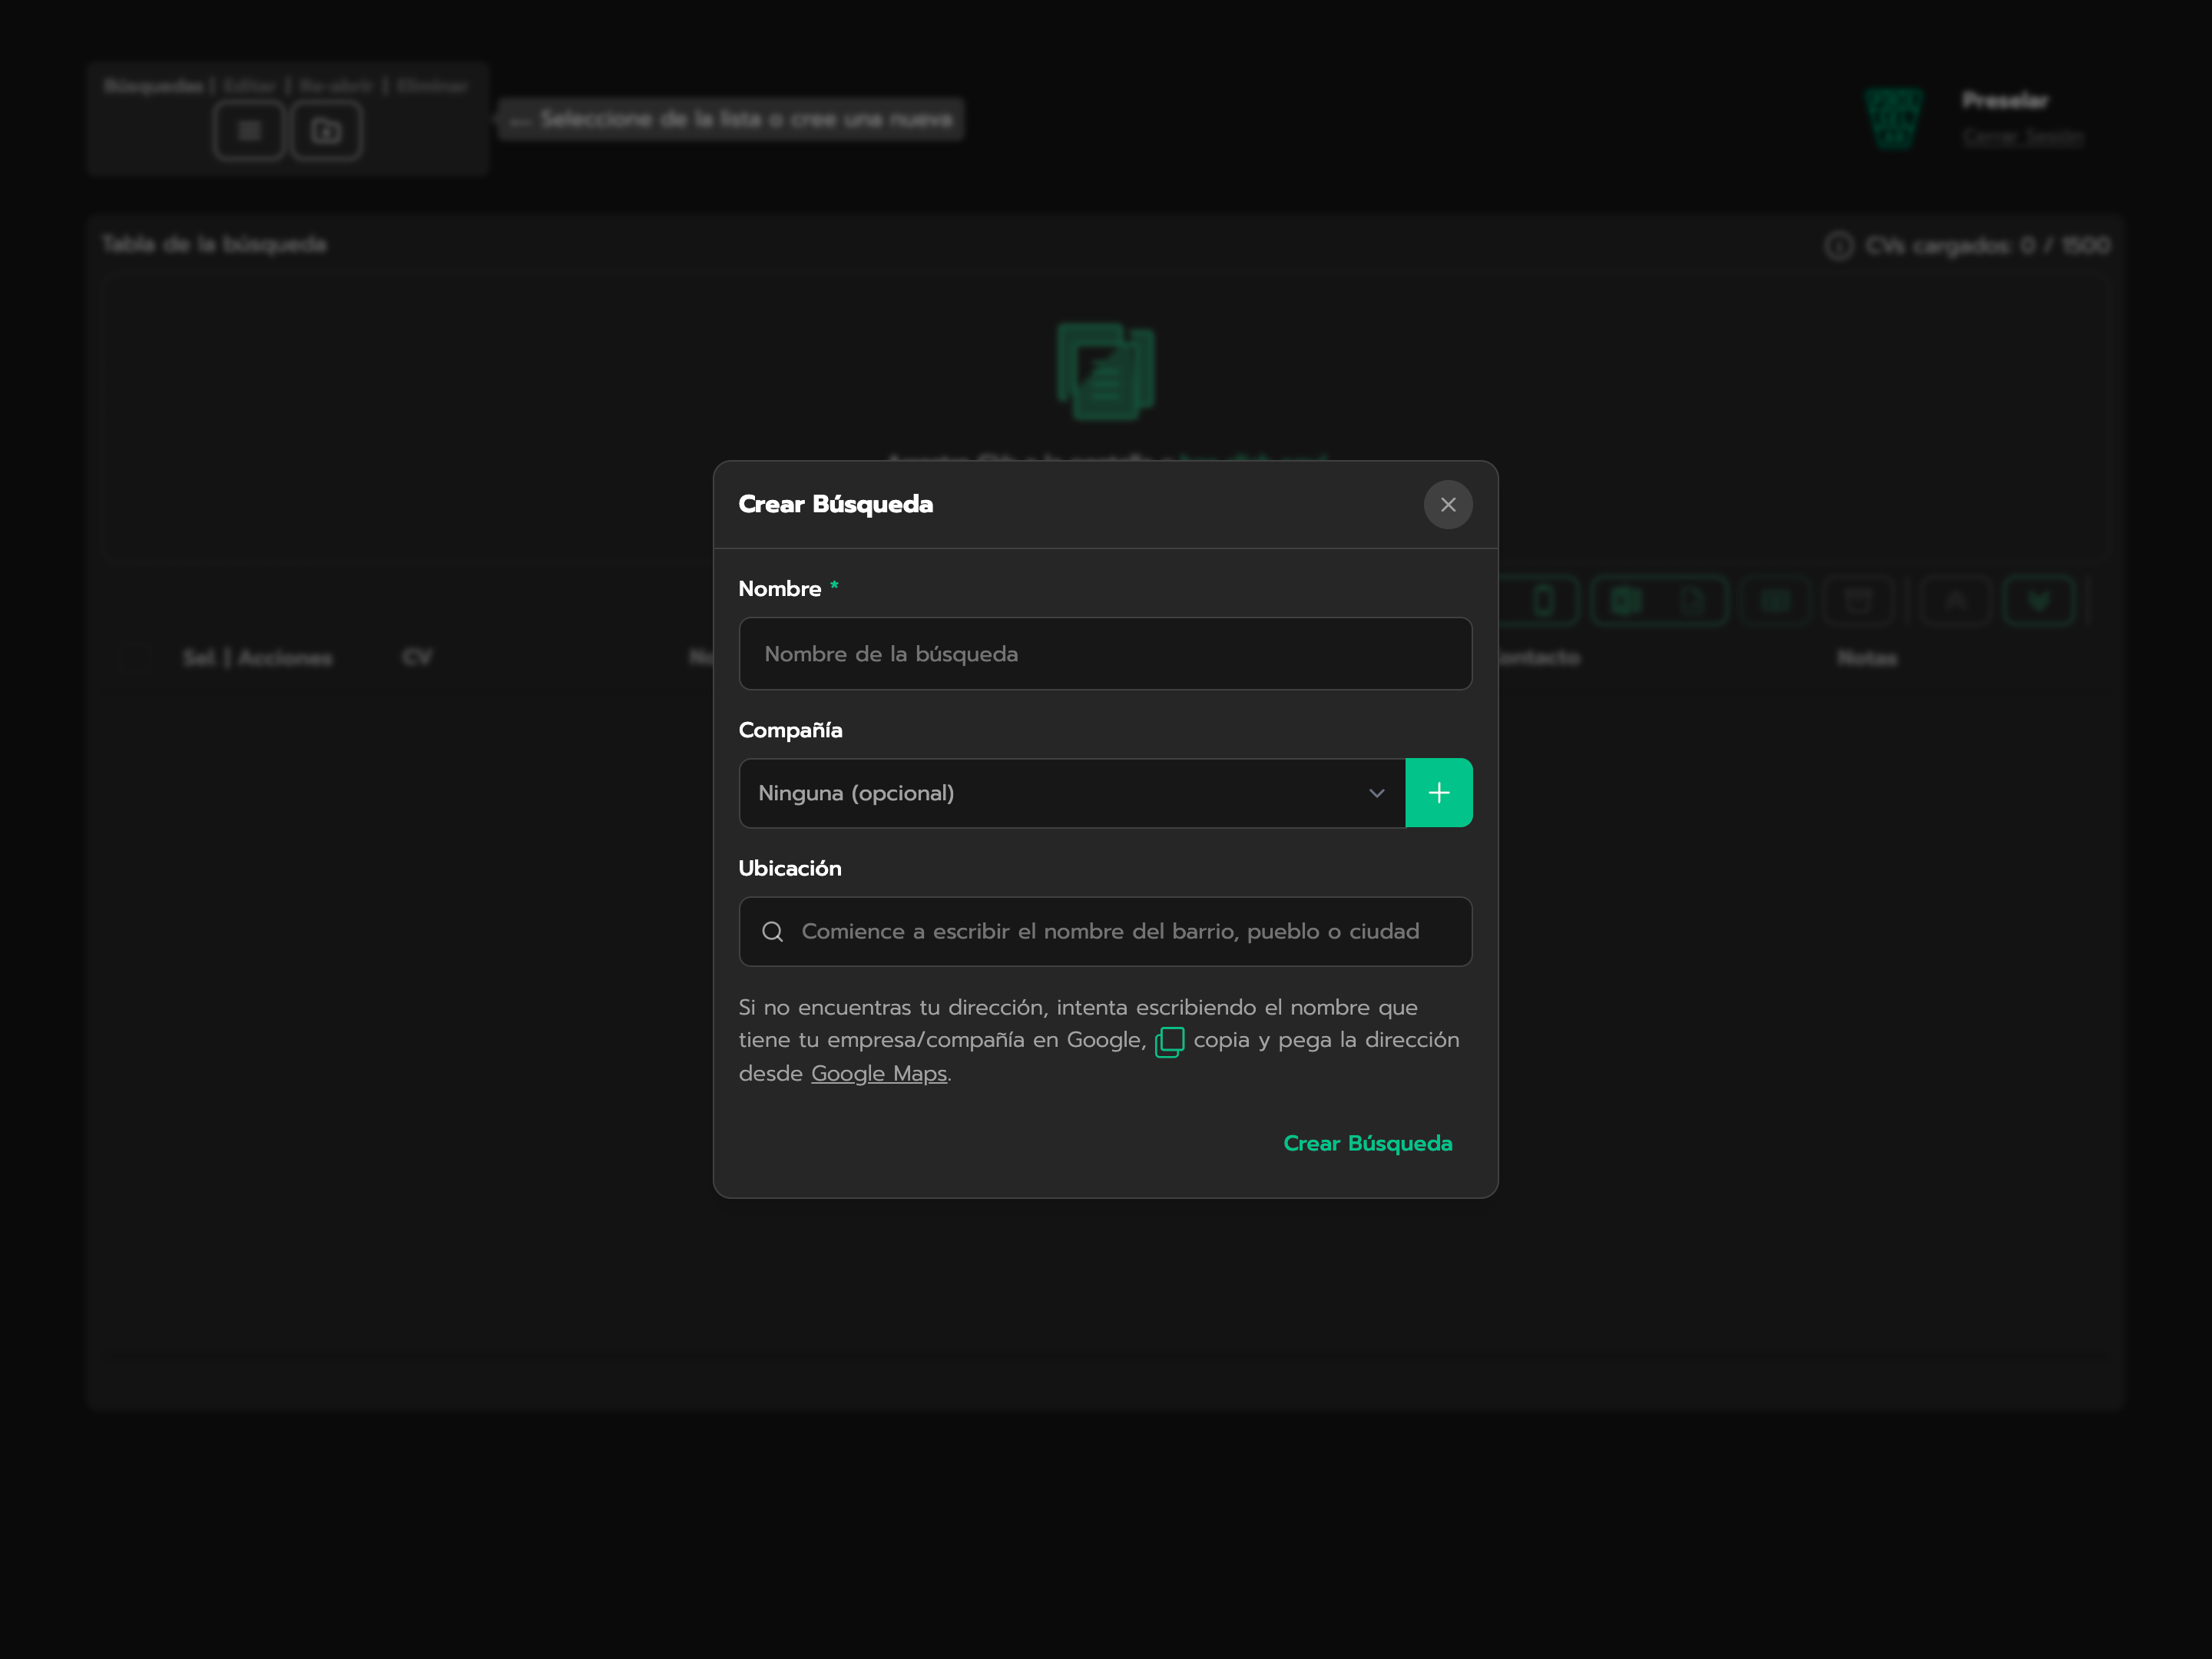Click the up-chevron toolbar button
The image size is (2212, 1659).
[1955, 600]
